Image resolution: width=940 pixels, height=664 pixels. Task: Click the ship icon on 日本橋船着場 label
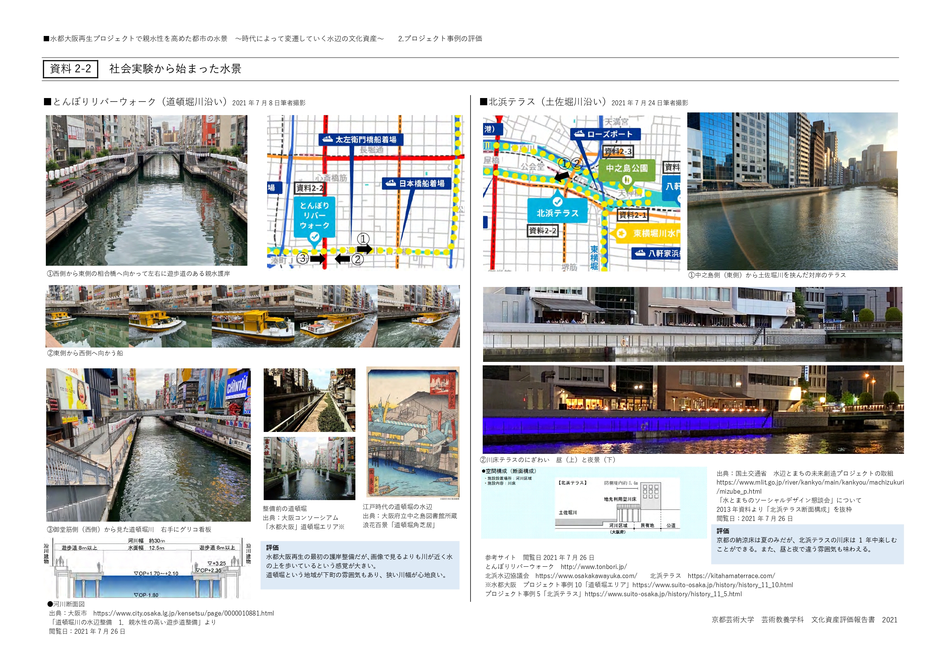point(391,183)
